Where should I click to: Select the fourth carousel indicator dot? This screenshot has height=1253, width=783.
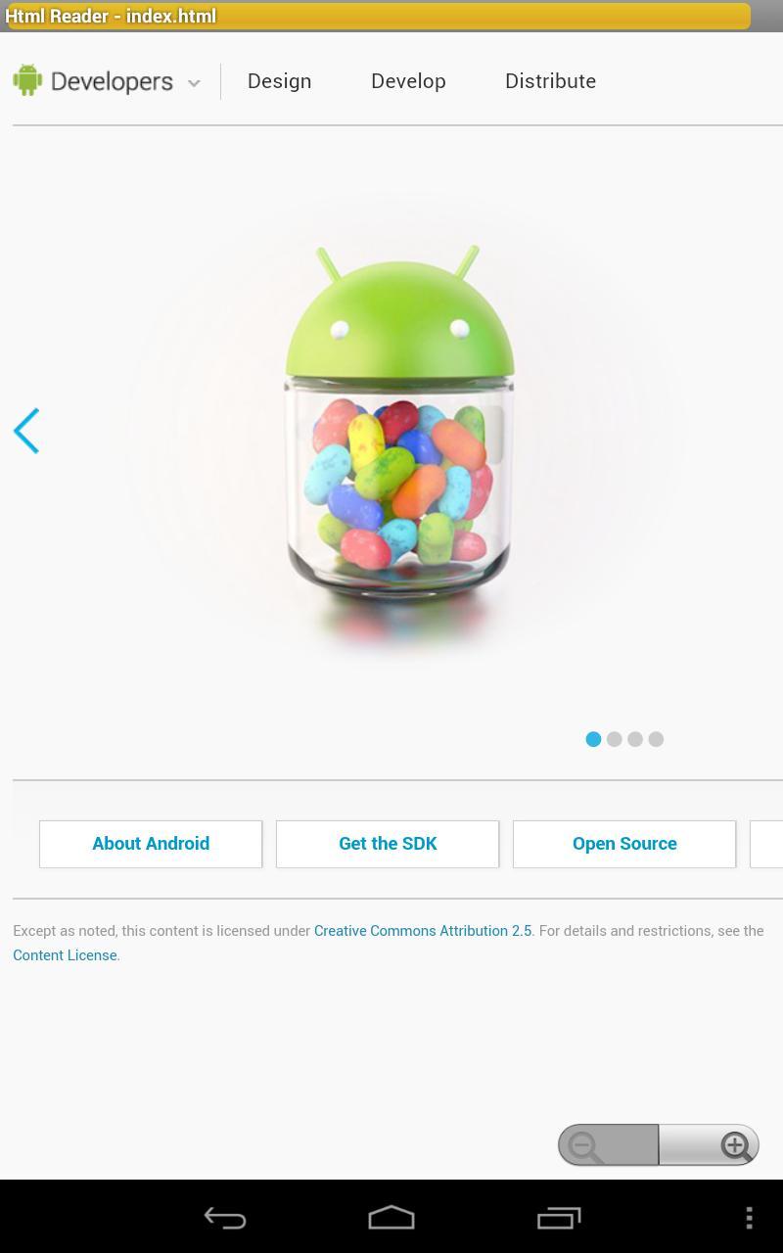click(656, 739)
